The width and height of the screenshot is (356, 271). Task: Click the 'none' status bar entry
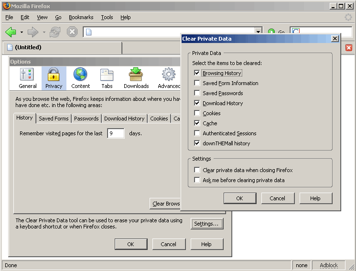point(302,265)
